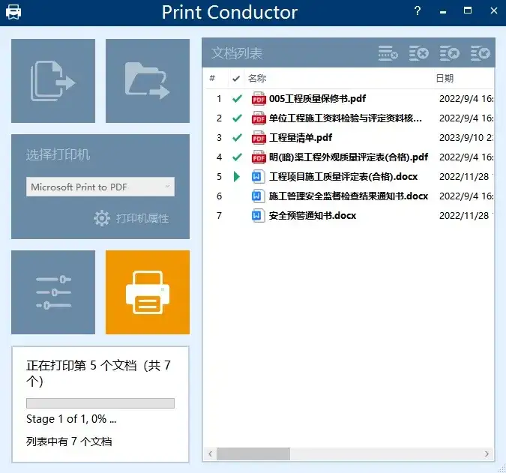
Task: Click the Stage 1 of 1, 0% status text
Action: pos(71,419)
